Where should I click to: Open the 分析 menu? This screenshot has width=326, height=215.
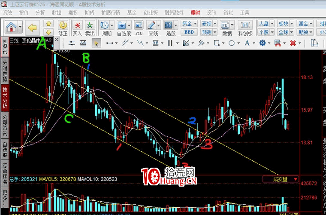point(40,13)
